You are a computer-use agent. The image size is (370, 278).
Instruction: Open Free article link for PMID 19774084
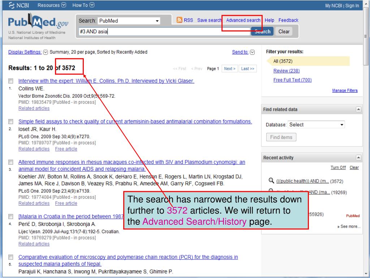point(66,203)
